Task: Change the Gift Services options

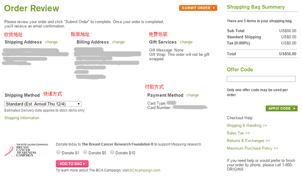Action: (x=186, y=42)
